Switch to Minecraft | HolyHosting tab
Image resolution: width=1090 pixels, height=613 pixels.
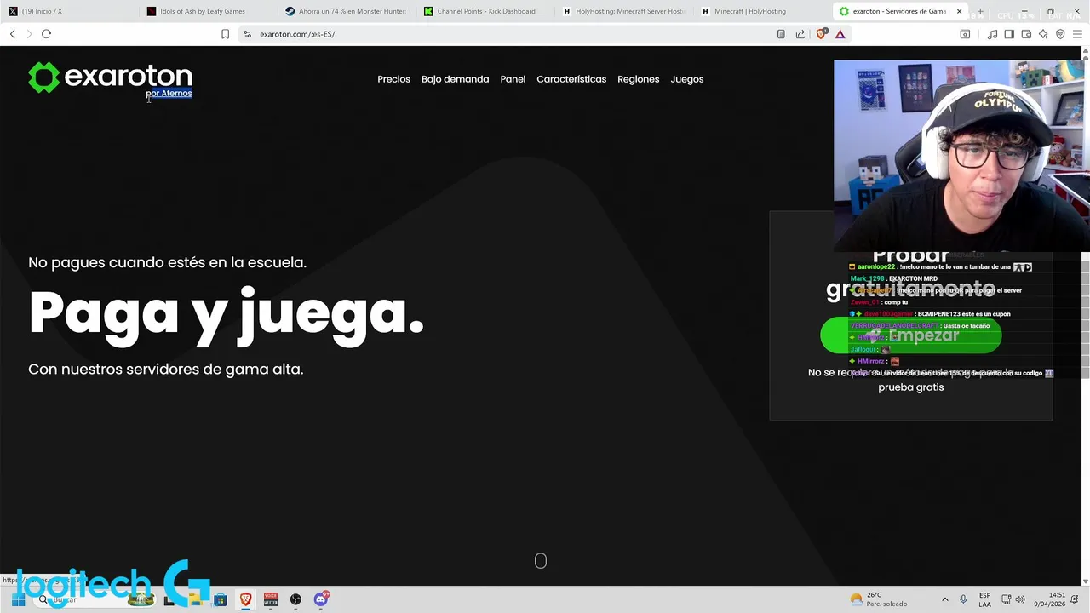(x=764, y=11)
